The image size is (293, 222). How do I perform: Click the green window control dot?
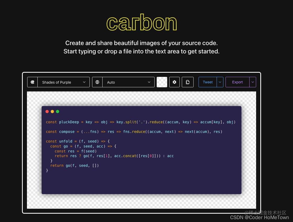[58, 112]
